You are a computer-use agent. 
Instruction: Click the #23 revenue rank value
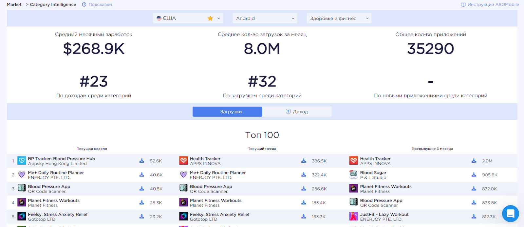[94, 82]
